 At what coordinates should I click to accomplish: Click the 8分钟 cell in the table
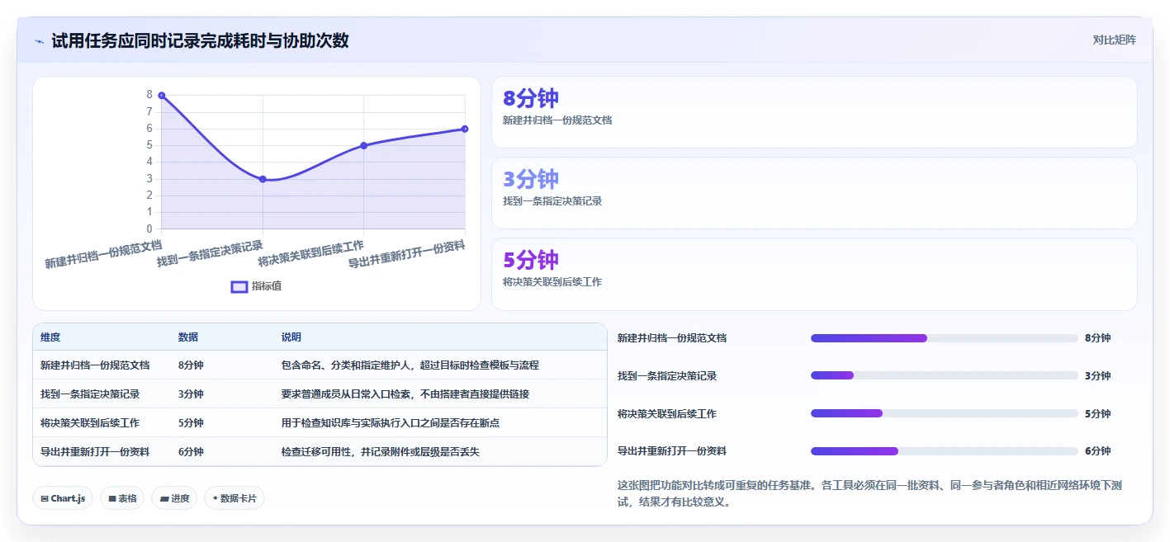click(191, 365)
